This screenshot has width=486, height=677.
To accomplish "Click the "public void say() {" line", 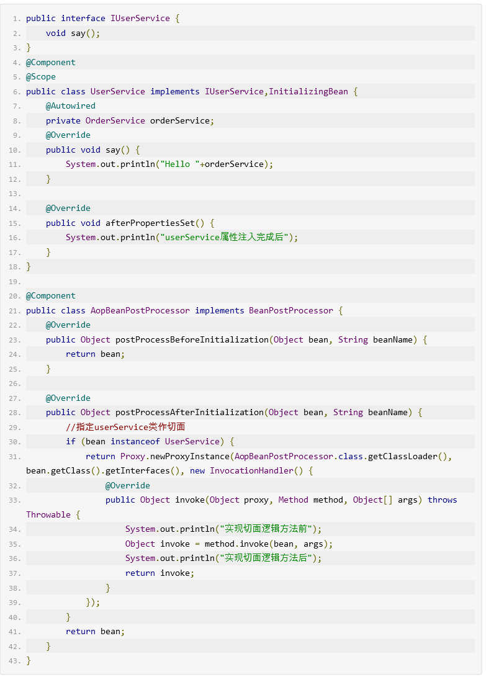I will pos(93,150).
